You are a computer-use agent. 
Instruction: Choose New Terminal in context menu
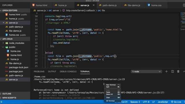113,85
